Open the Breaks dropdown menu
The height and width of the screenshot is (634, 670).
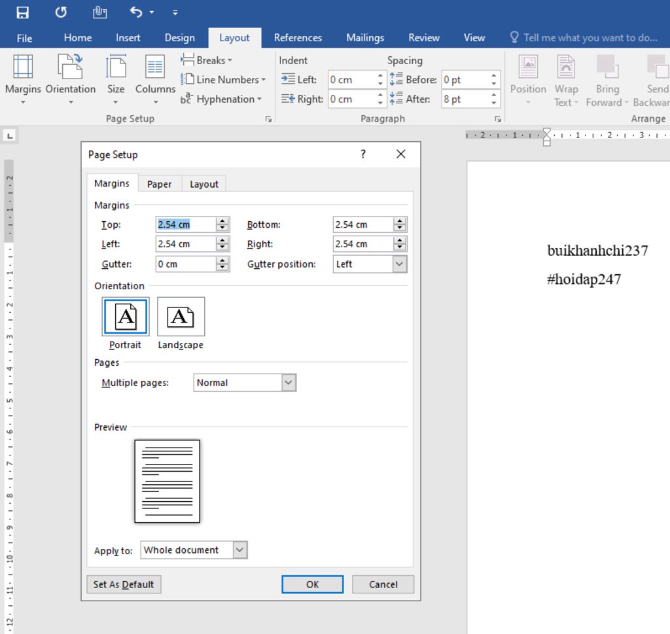[207, 60]
